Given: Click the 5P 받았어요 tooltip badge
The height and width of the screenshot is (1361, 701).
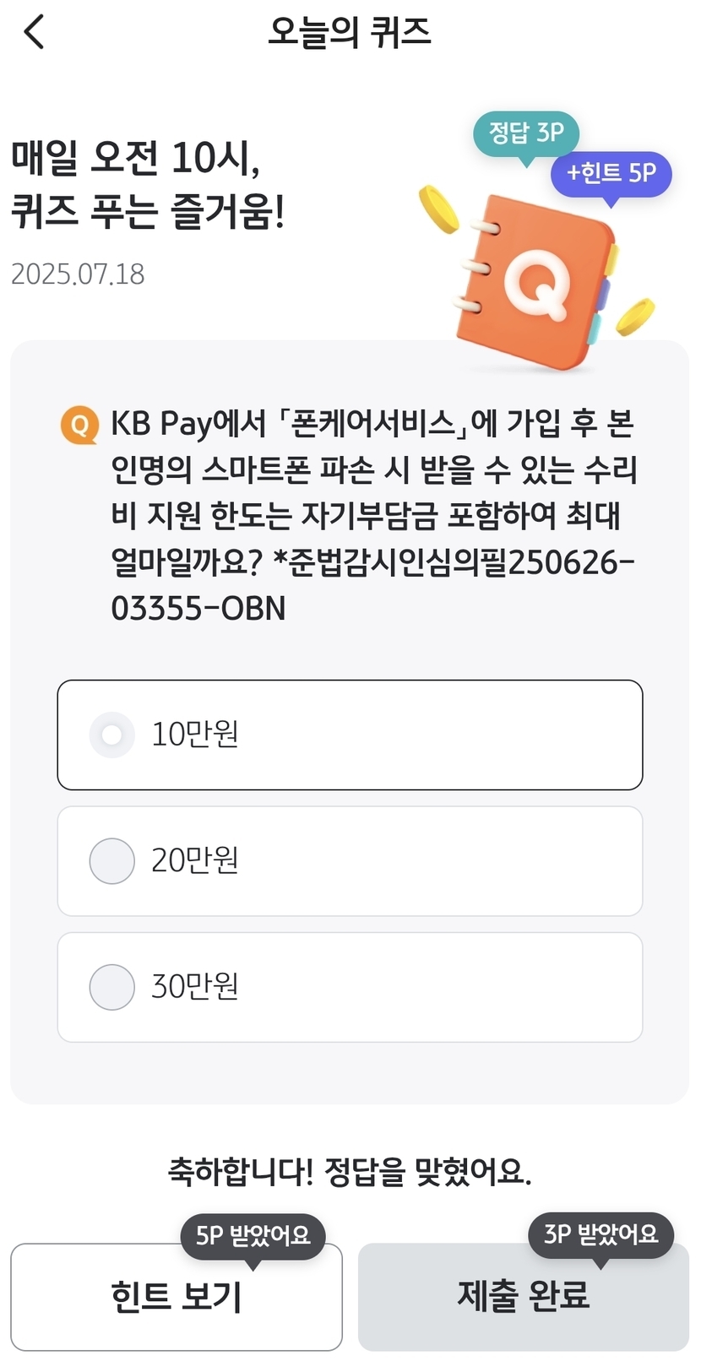Looking at the screenshot, I should 253,1236.
